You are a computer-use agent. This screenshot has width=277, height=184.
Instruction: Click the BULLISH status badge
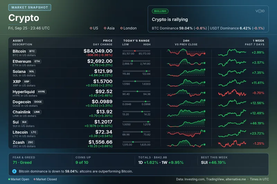[160, 11]
